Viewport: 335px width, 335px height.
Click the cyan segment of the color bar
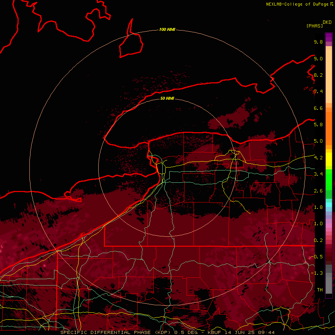(329, 205)
